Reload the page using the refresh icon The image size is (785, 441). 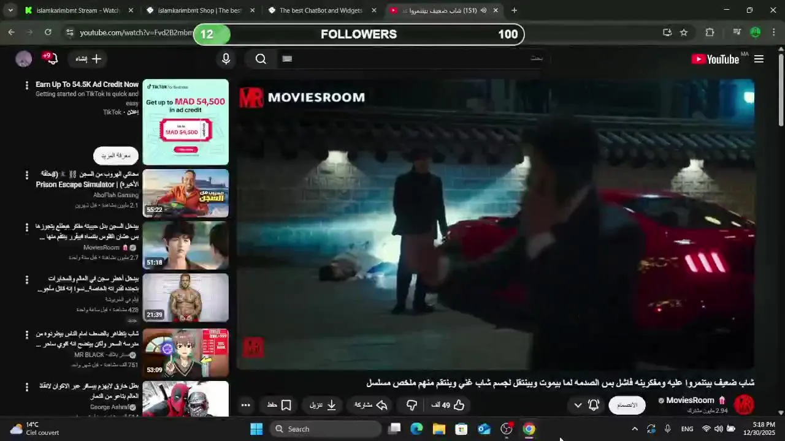coord(48,32)
